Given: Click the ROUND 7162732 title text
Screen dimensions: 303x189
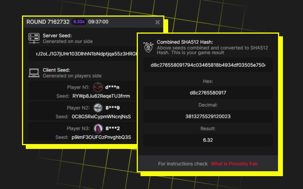Looking at the screenshot, I should click(48, 22).
